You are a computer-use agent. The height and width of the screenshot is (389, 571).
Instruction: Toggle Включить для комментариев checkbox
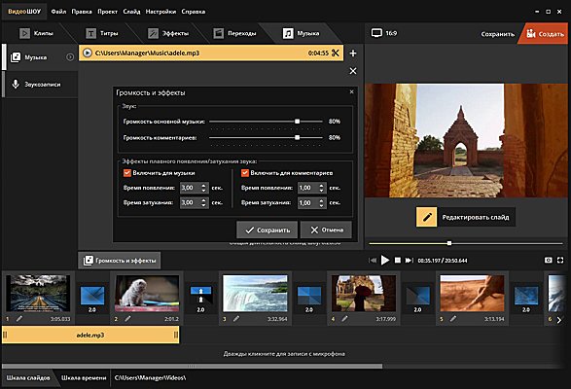pos(245,173)
